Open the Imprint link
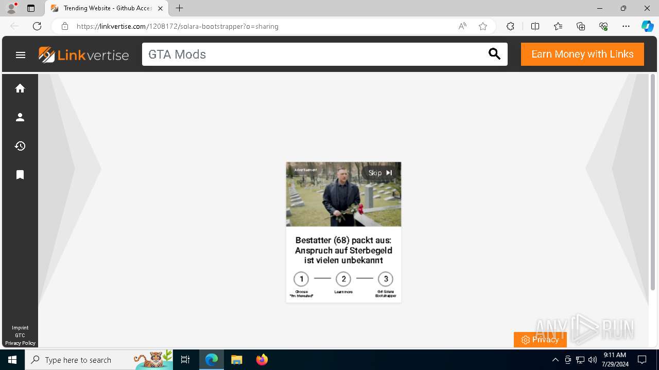Viewport: 659px width, 370px height. tap(20, 328)
